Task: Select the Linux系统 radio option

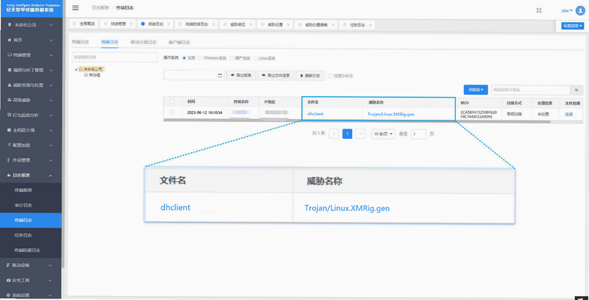Action: pyautogui.click(x=255, y=58)
